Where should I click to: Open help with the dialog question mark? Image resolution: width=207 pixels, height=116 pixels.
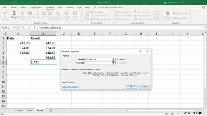pos(140,51)
